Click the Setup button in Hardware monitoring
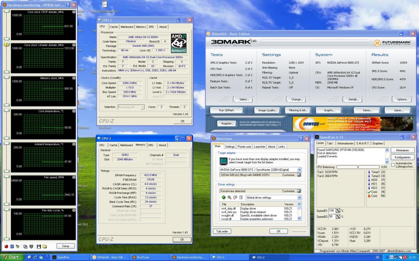Viewport: 419px width, 261px height. click(x=65, y=246)
